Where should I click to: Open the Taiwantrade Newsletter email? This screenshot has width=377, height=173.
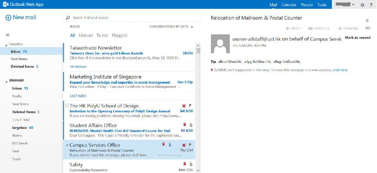(x=129, y=53)
